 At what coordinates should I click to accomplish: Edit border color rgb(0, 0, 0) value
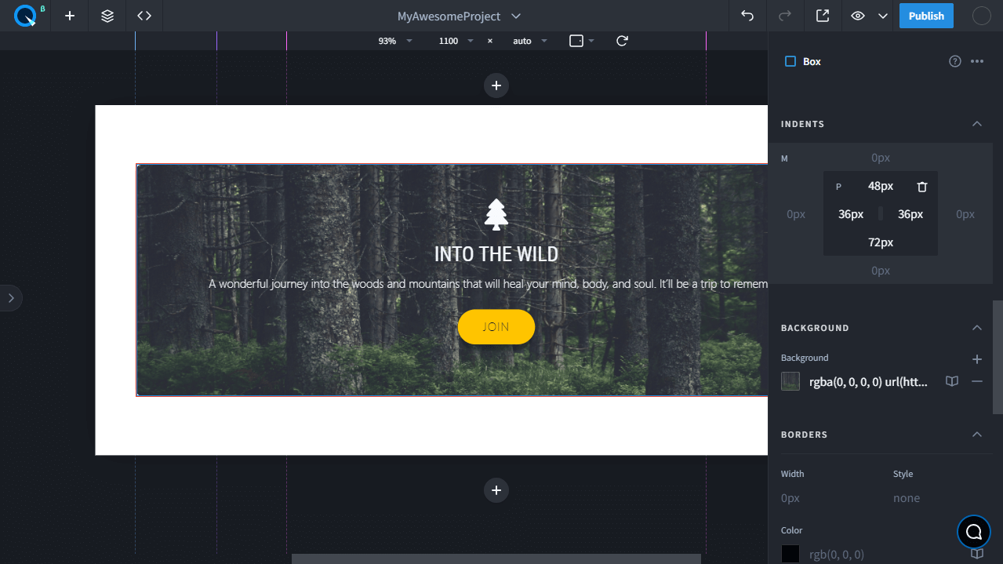tap(837, 554)
